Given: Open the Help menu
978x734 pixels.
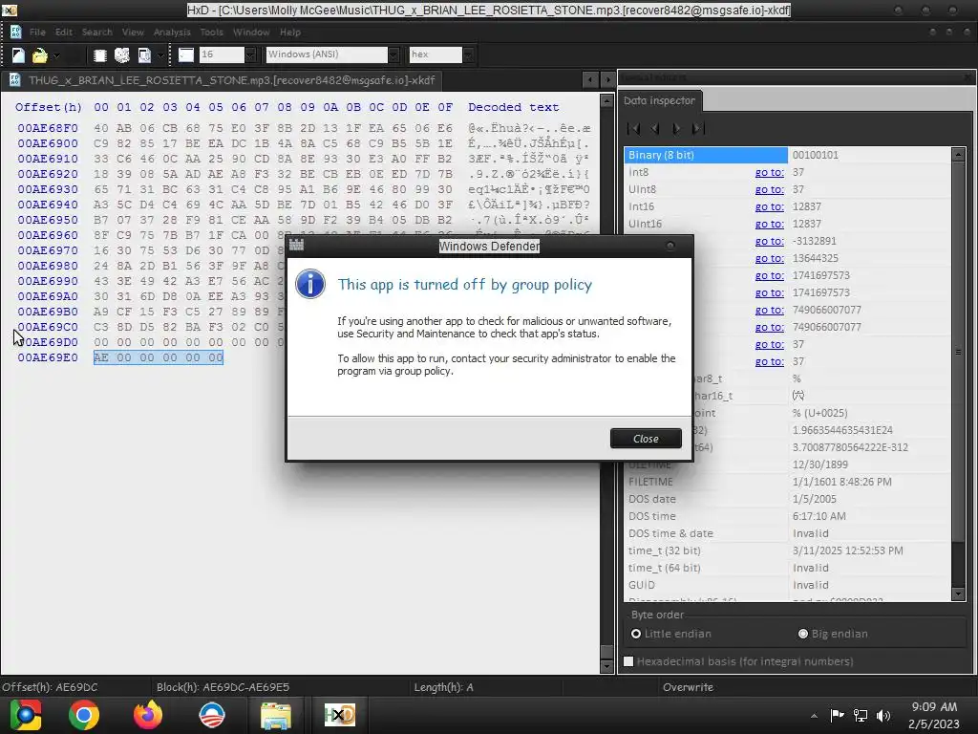Looking at the screenshot, I should click(290, 32).
